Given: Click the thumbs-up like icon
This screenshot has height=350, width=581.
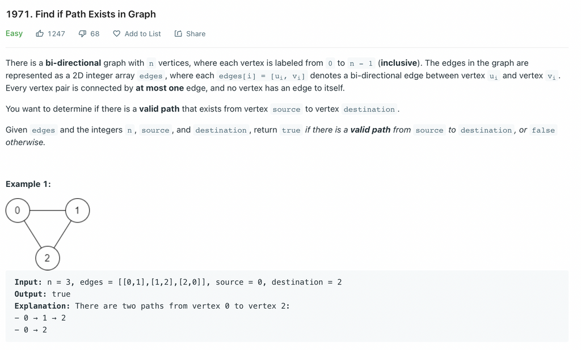Looking at the screenshot, I should click(x=40, y=33).
